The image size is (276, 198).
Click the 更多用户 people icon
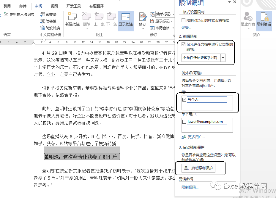point(184,137)
